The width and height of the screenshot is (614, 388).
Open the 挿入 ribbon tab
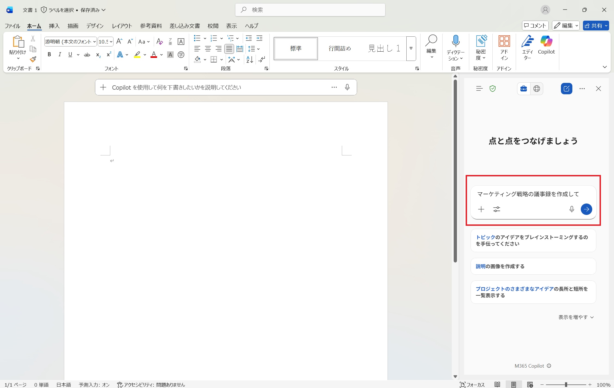pos(54,26)
